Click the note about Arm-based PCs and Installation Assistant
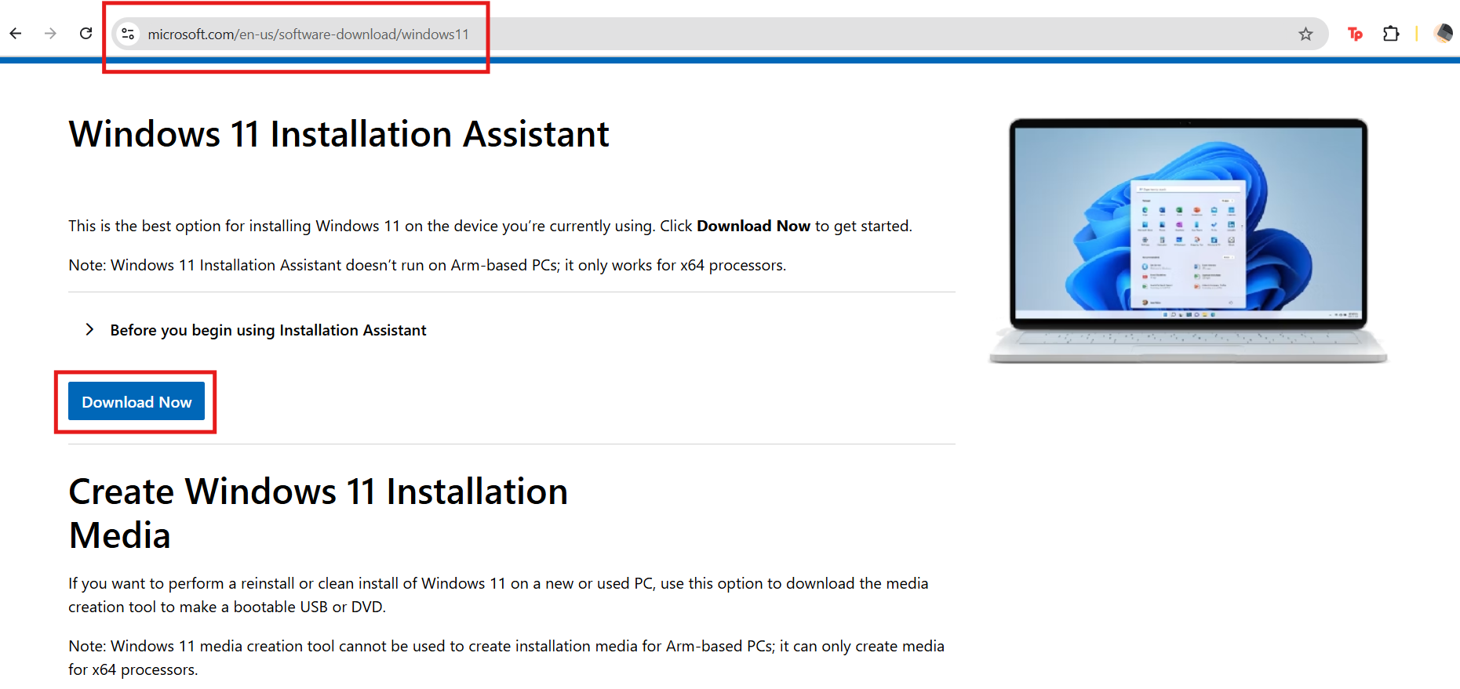1460x689 pixels. pyautogui.click(x=428, y=265)
